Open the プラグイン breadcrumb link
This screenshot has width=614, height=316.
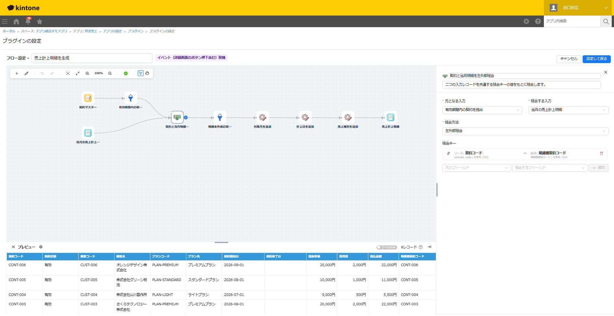[136, 31]
